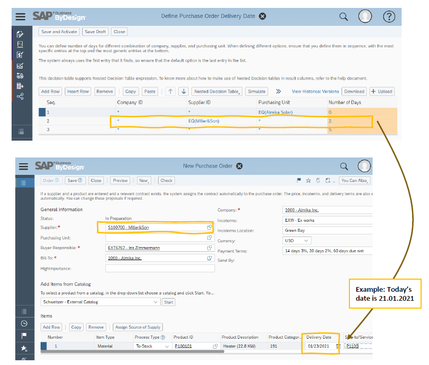This screenshot has height=365, width=429.
Task: Click search magnifier in Define Delivery Date header
Action: (344, 17)
